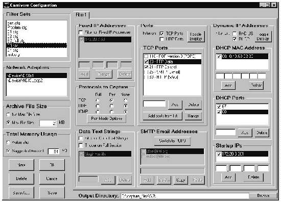This screenshot has width=281, height=202.
Task: Toggle the UDP Ports filter checkbox
Action: 161,39
